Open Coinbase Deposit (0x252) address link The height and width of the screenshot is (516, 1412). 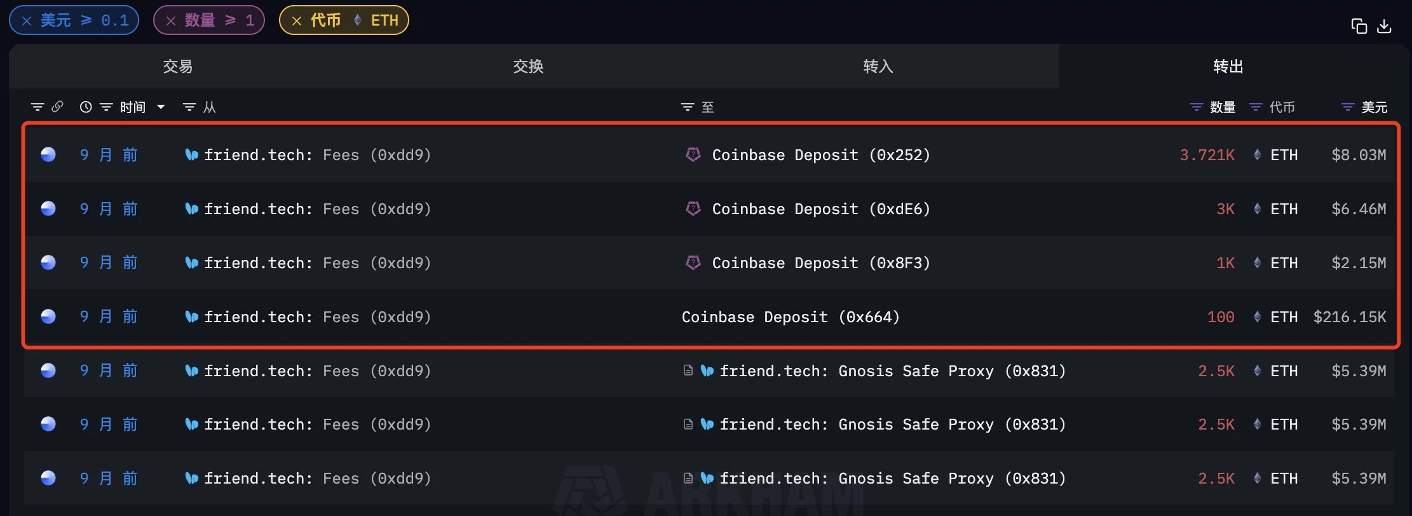click(x=820, y=155)
